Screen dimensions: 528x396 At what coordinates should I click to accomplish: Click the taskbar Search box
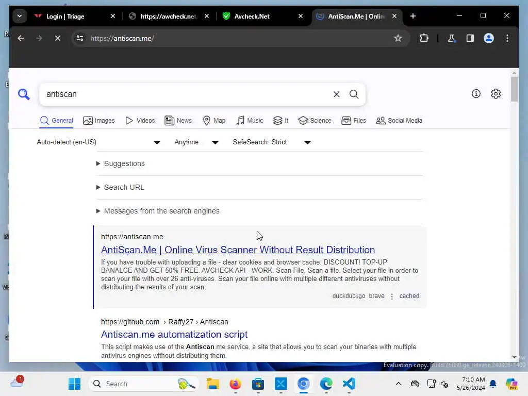click(x=144, y=384)
